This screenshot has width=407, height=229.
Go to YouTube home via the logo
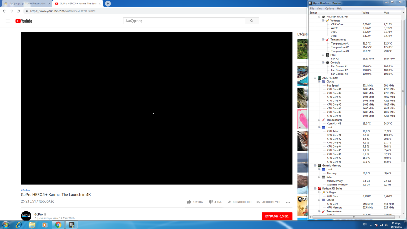pos(24,21)
